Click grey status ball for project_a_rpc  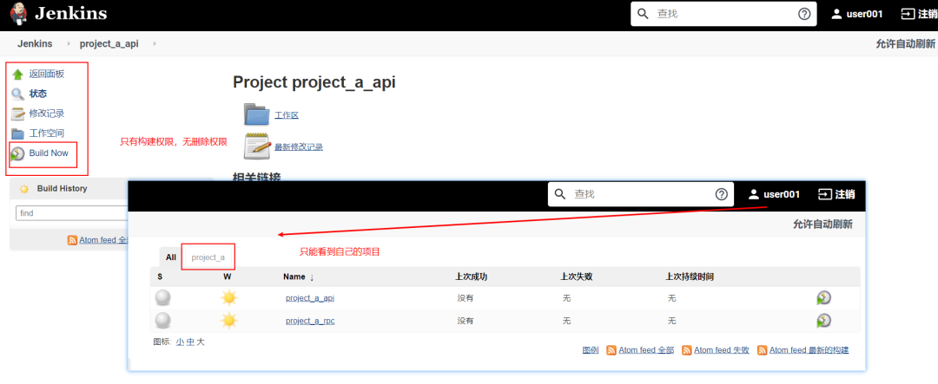point(164,321)
